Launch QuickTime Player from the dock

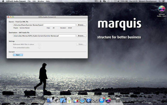pos(89,100)
